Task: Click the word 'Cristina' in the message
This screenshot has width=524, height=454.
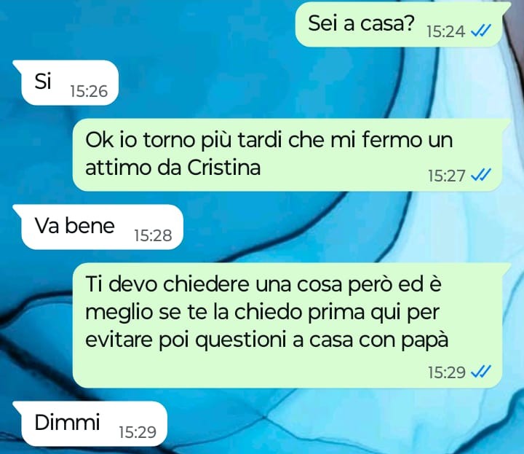Action: coord(223,168)
